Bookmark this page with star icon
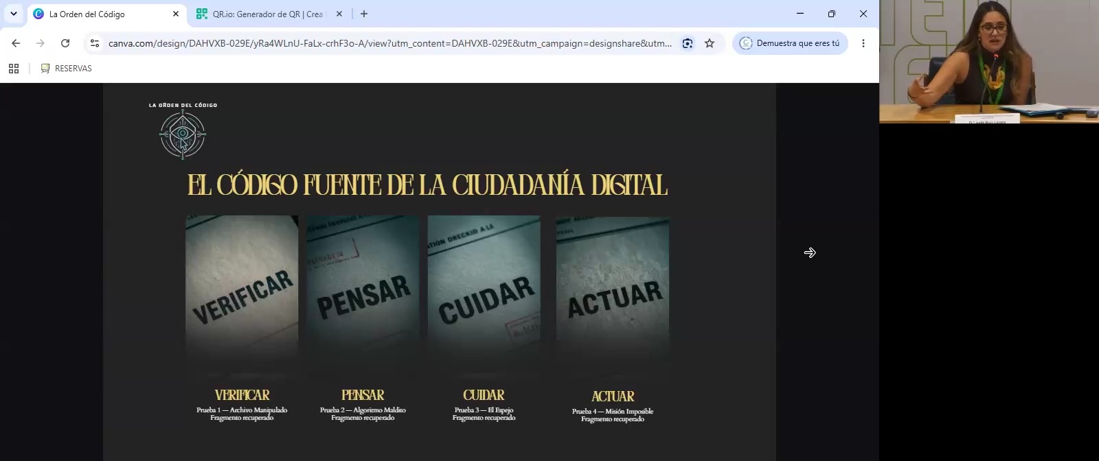The height and width of the screenshot is (461, 1099). click(710, 43)
